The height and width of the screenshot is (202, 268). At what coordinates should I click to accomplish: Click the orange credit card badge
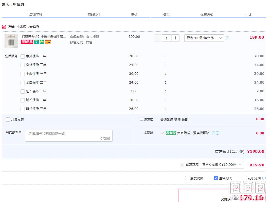48,42
